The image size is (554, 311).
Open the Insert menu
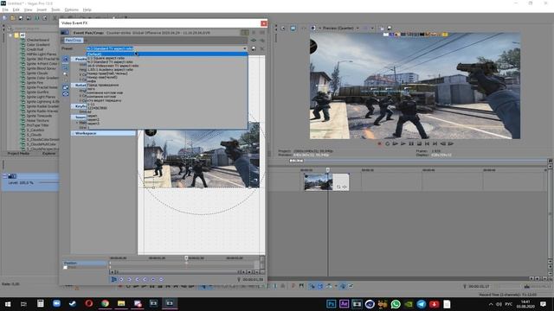tap(42, 10)
